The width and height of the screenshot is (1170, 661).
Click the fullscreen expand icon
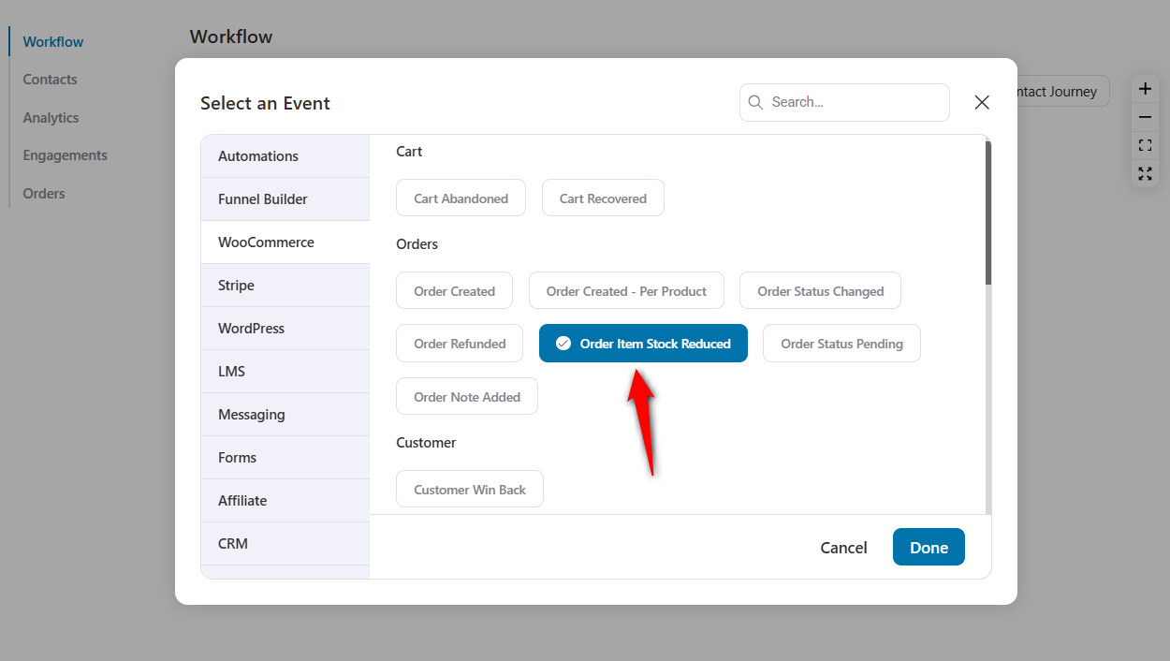(1145, 173)
